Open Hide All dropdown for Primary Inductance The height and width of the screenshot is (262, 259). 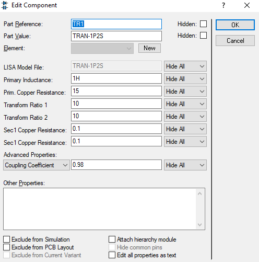click(185, 79)
